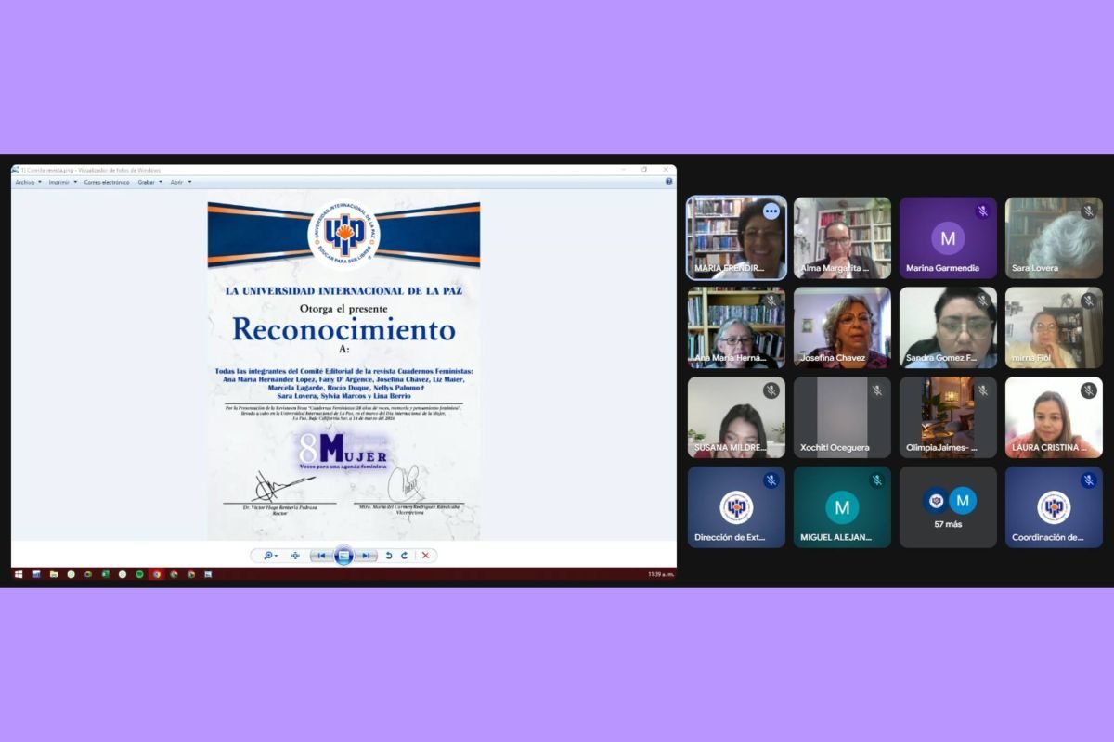Viewport: 1114px width, 742px height.
Task: Delete the photo with red X
Action: click(x=425, y=556)
